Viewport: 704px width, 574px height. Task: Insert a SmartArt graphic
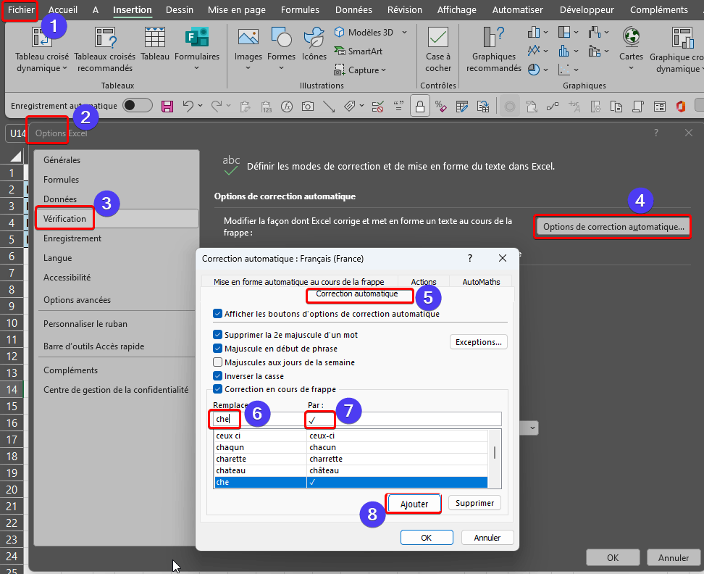[358, 51]
